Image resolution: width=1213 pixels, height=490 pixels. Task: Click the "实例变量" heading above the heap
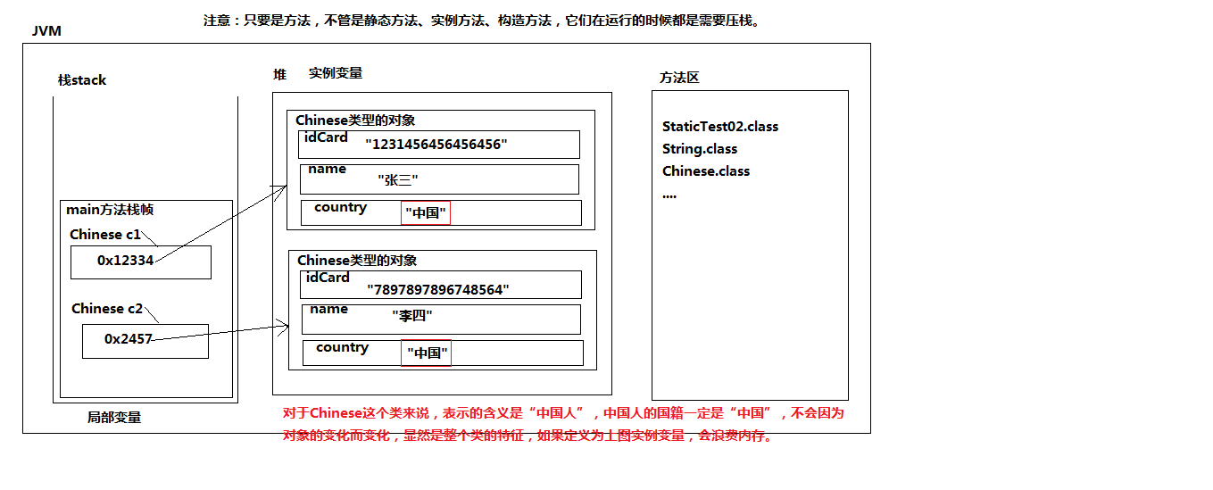coord(336,73)
